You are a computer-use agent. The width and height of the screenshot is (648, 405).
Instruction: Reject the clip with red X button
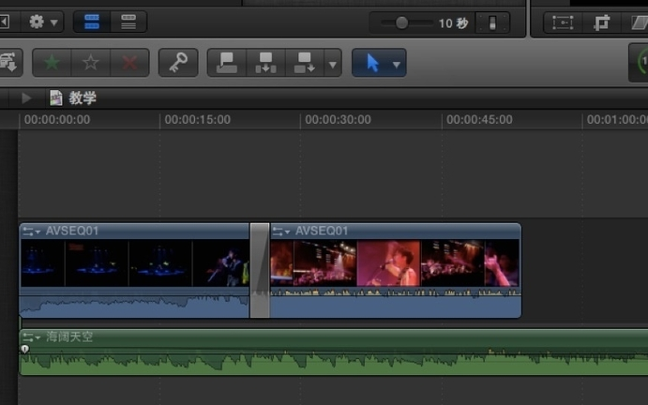click(129, 63)
